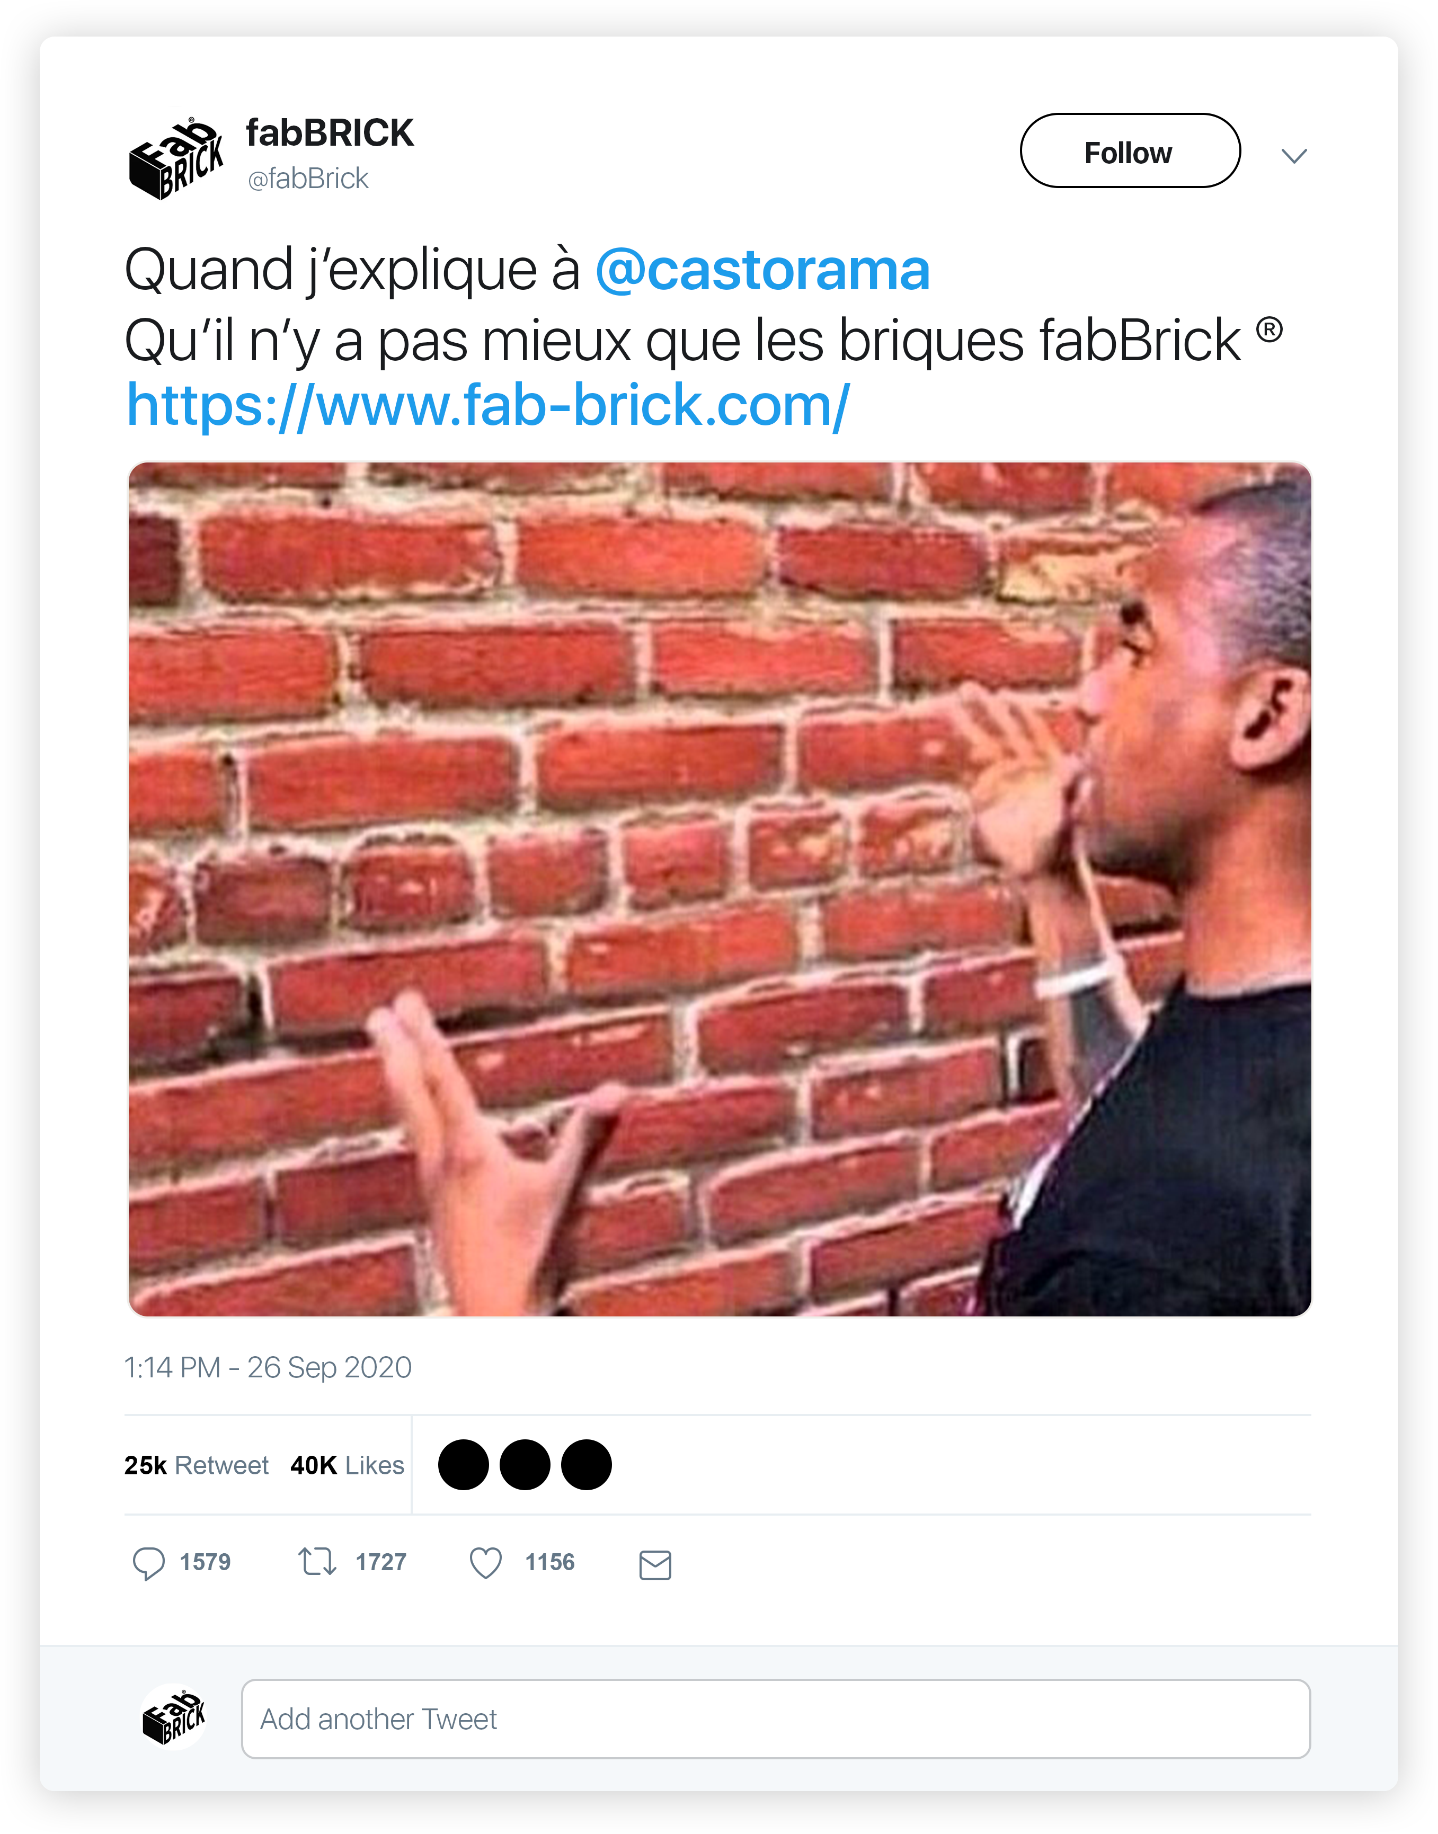View the 40K Likes list
This screenshot has width=1438, height=1834.
(x=347, y=1465)
